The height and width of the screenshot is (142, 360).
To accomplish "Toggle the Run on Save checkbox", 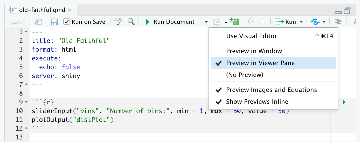I will click(x=67, y=22).
